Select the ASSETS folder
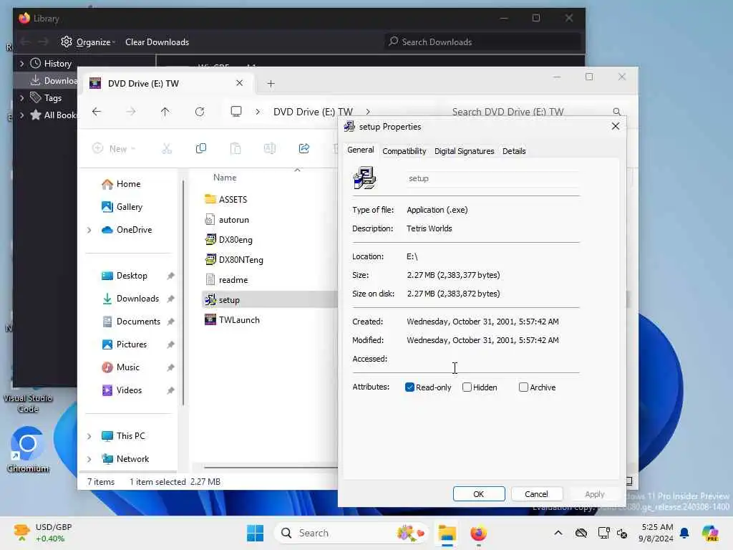 pyautogui.click(x=233, y=199)
